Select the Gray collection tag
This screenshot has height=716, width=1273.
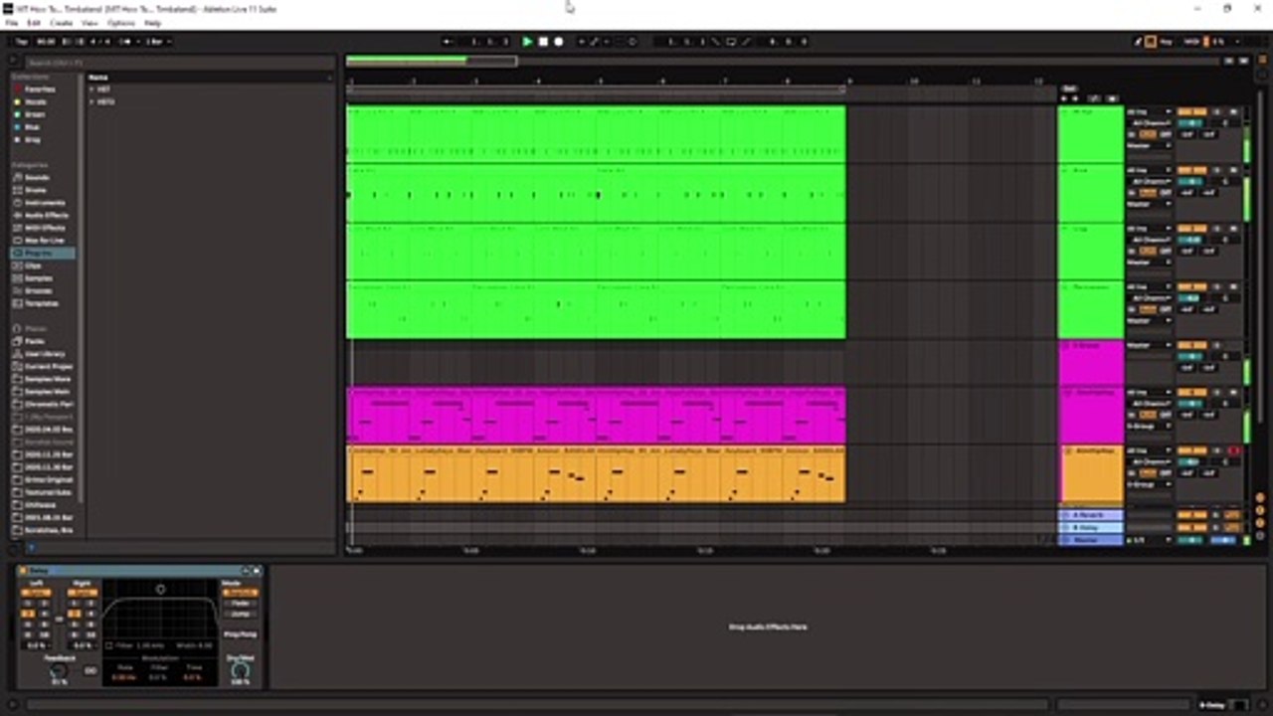pos(32,140)
